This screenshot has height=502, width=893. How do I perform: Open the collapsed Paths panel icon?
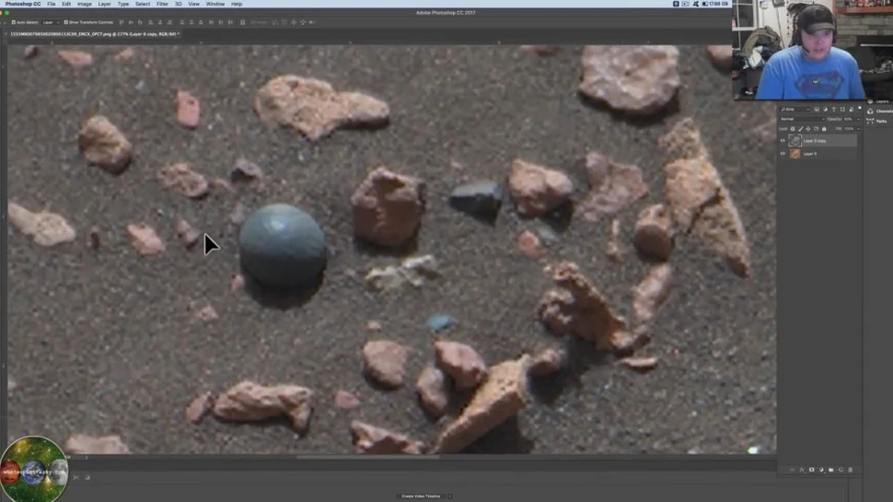pyautogui.click(x=870, y=122)
